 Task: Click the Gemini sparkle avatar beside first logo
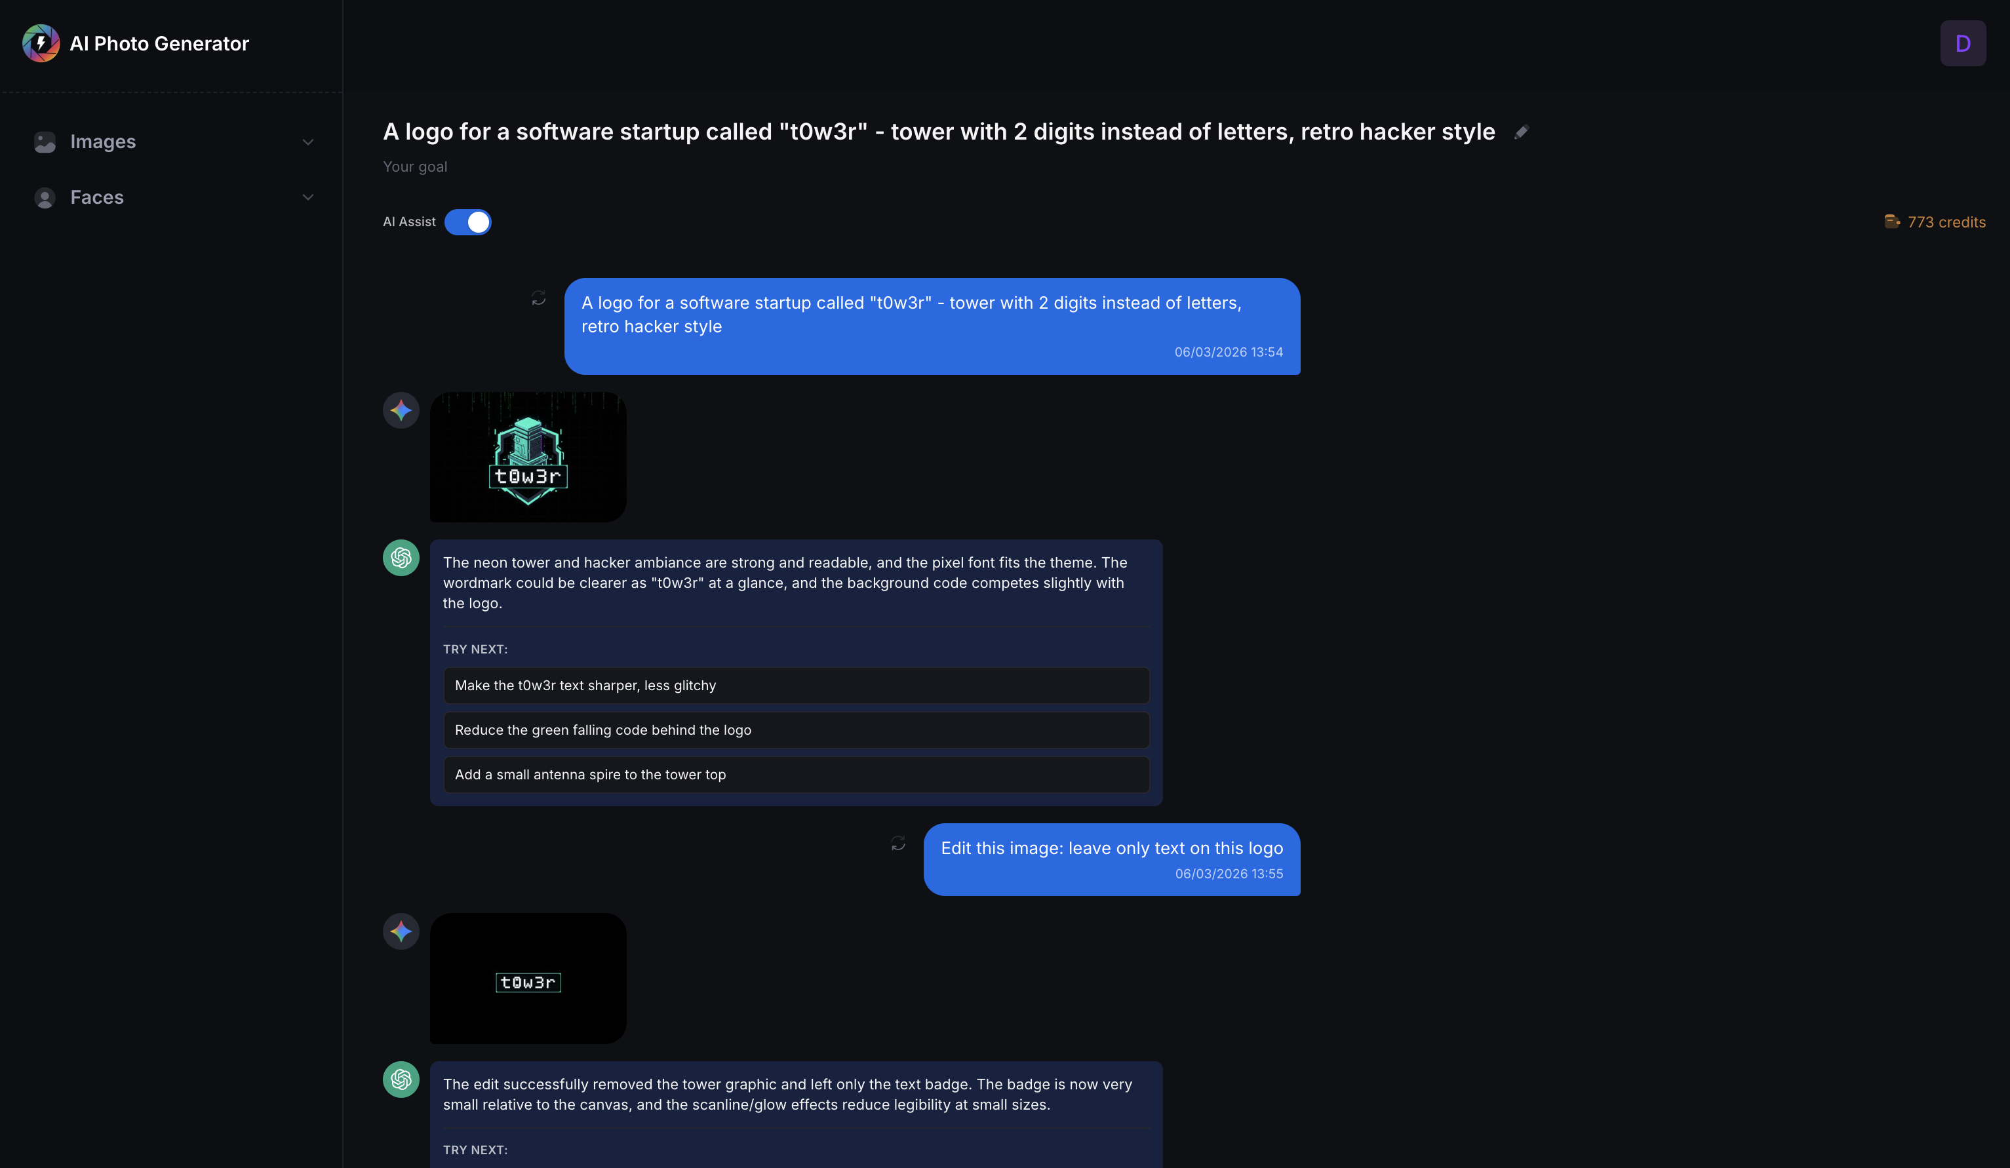coord(401,410)
